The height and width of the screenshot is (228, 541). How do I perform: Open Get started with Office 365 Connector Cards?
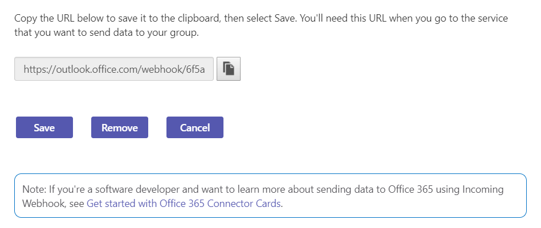coord(184,203)
